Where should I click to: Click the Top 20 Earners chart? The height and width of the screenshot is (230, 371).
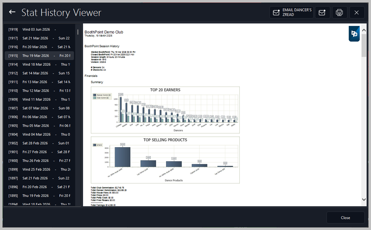coord(165,110)
